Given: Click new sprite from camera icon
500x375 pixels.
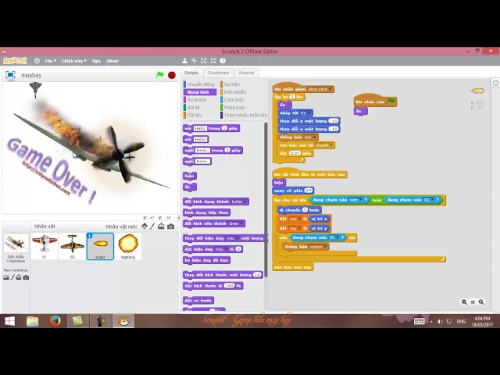Looking at the screenshot, I should [x=171, y=227].
